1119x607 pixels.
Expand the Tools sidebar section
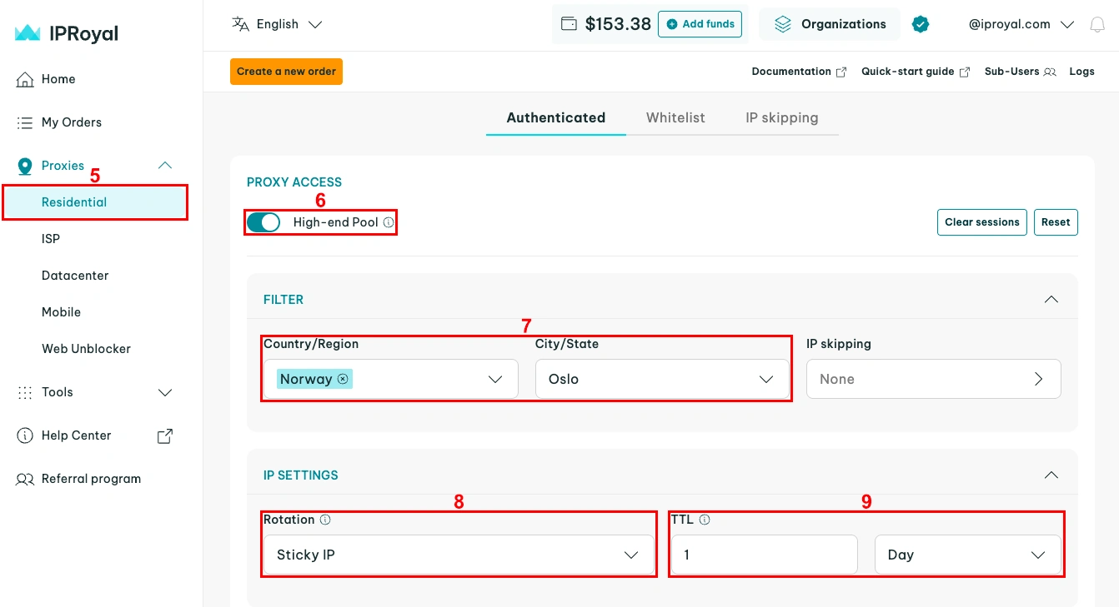pos(165,392)
